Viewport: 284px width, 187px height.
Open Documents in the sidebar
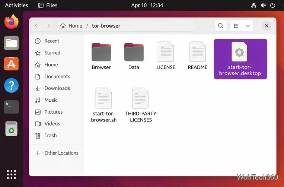pos(56,76)
